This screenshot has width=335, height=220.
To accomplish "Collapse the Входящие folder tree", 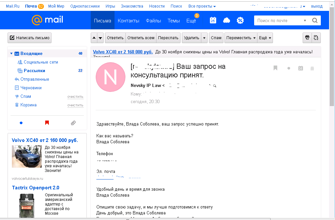I will (11, 53).
